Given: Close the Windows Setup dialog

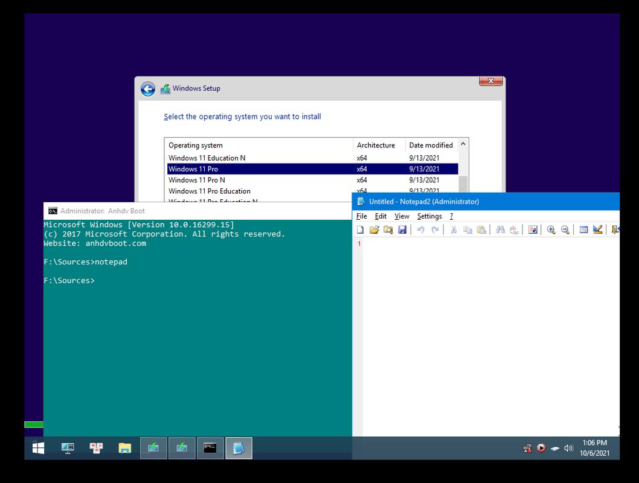Looking at the screenshot, I should (x=491, y=81).
